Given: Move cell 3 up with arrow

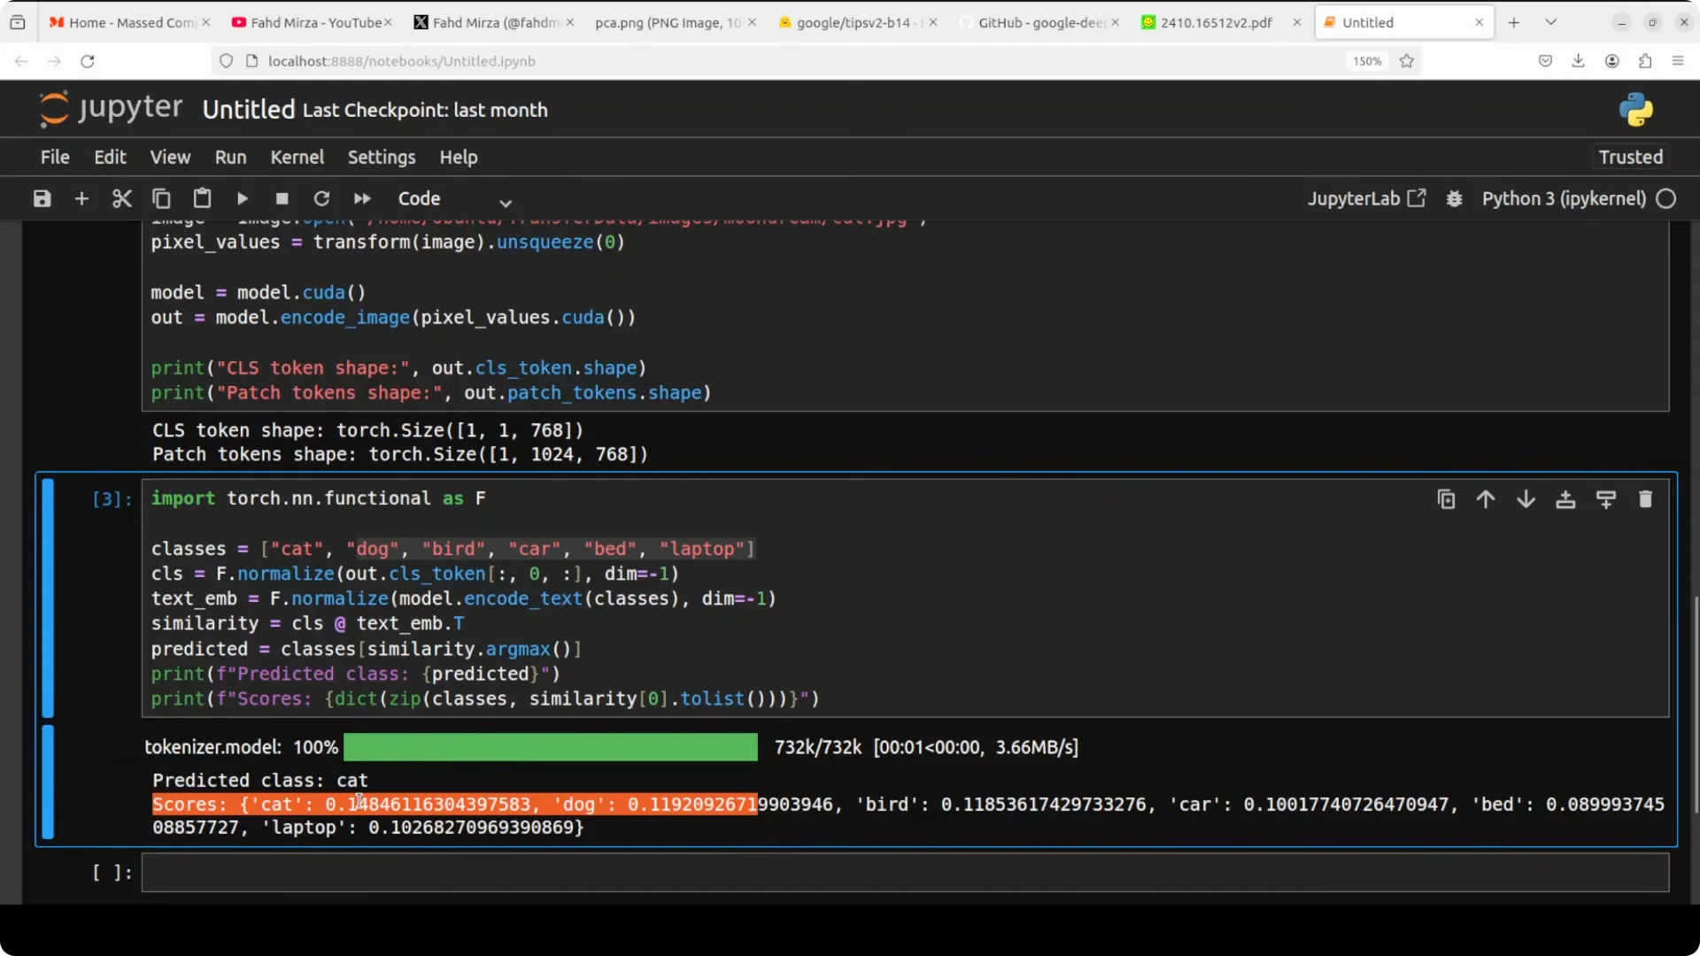Looking at the screenshot, I should pyautogui.click(x=1486, y=499).
